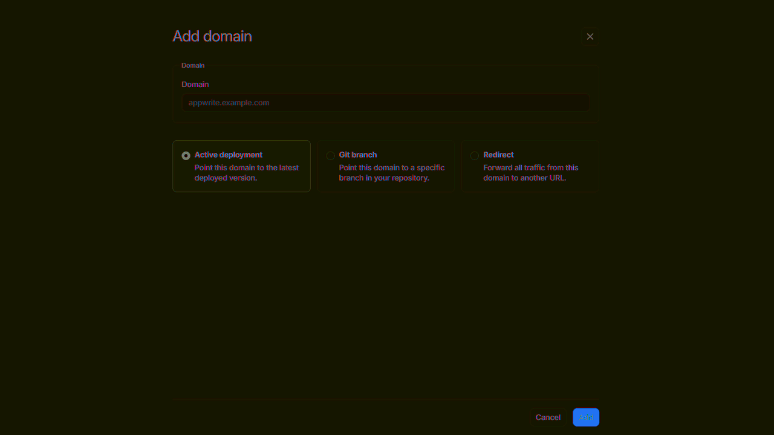Click Cancel to dismiss the dialog

547,417
